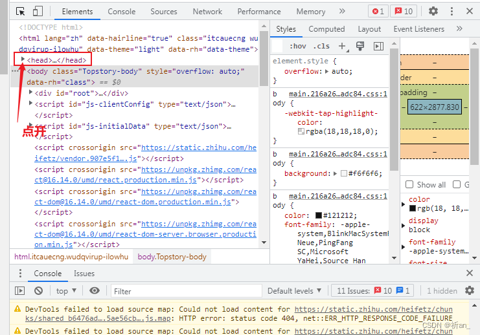Expand the js-clientConfig script node
Screen dimensions: 480x335
30,103
